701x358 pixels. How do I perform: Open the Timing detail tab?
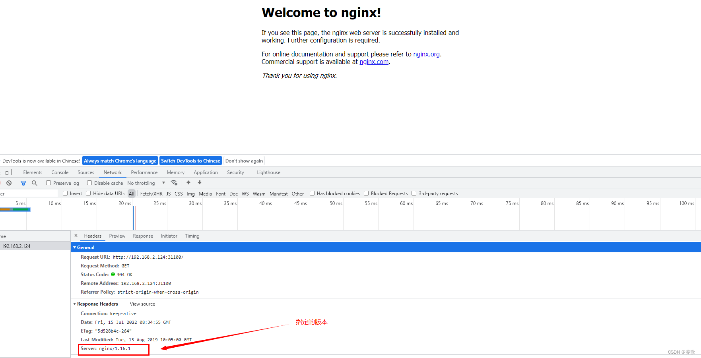pos(192,236)
